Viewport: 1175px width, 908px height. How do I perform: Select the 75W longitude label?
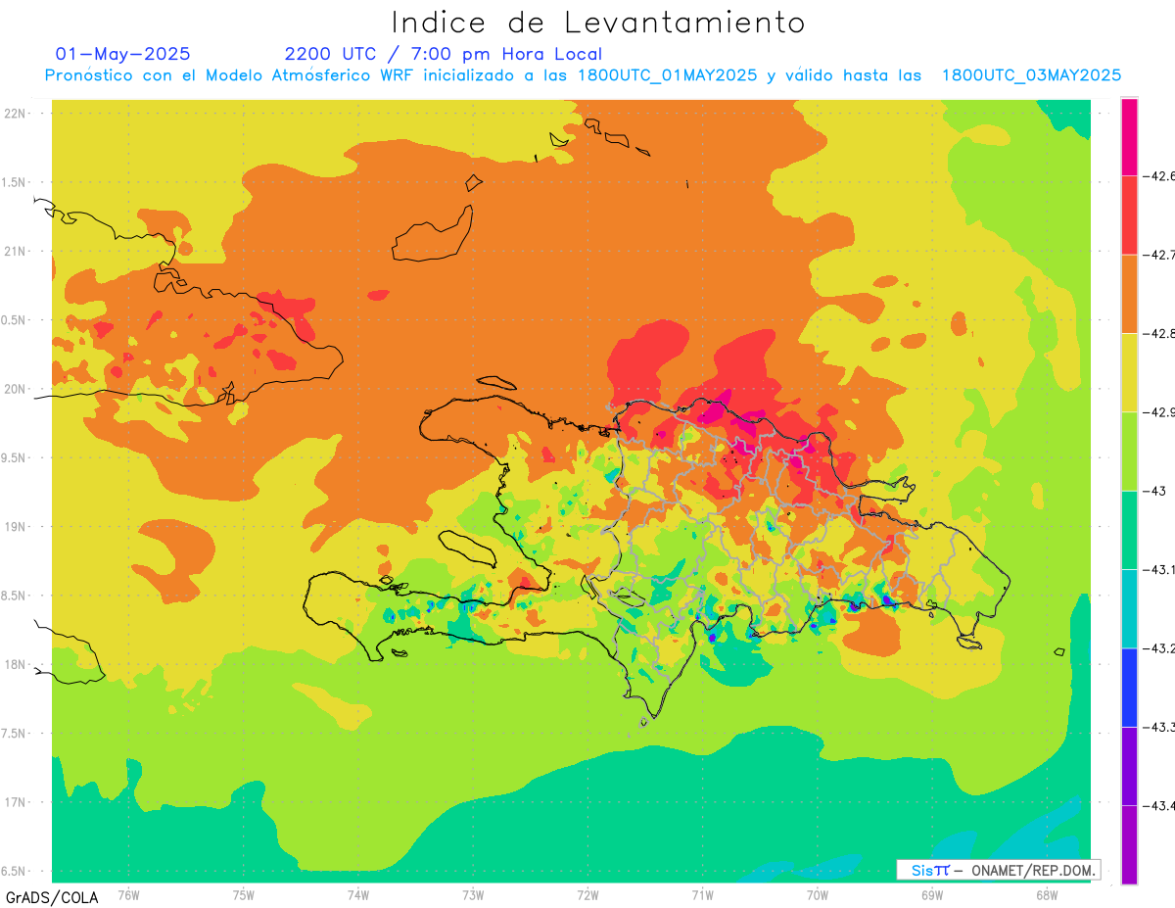click(x=244, y=894)
